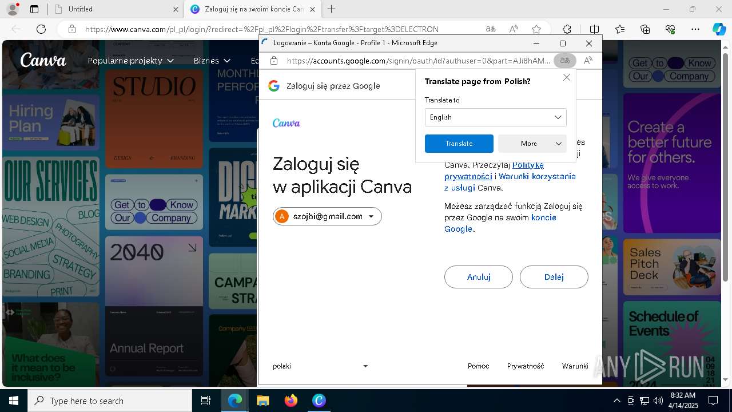View site info lock icon in main window
This screenshot has height=412, width=732.
tap(71, 29)
